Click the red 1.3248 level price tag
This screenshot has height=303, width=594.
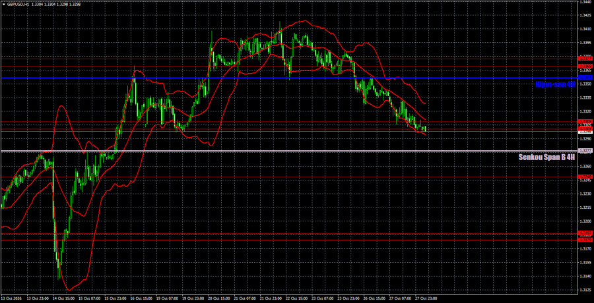tap(585, 177)
